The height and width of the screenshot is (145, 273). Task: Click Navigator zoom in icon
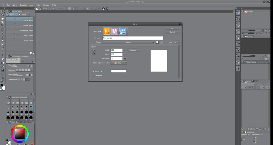pos(260,31)
